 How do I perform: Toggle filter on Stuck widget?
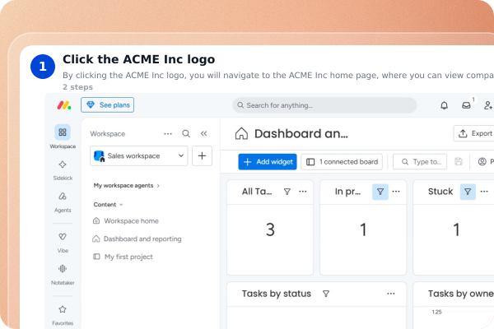point(468,192)
